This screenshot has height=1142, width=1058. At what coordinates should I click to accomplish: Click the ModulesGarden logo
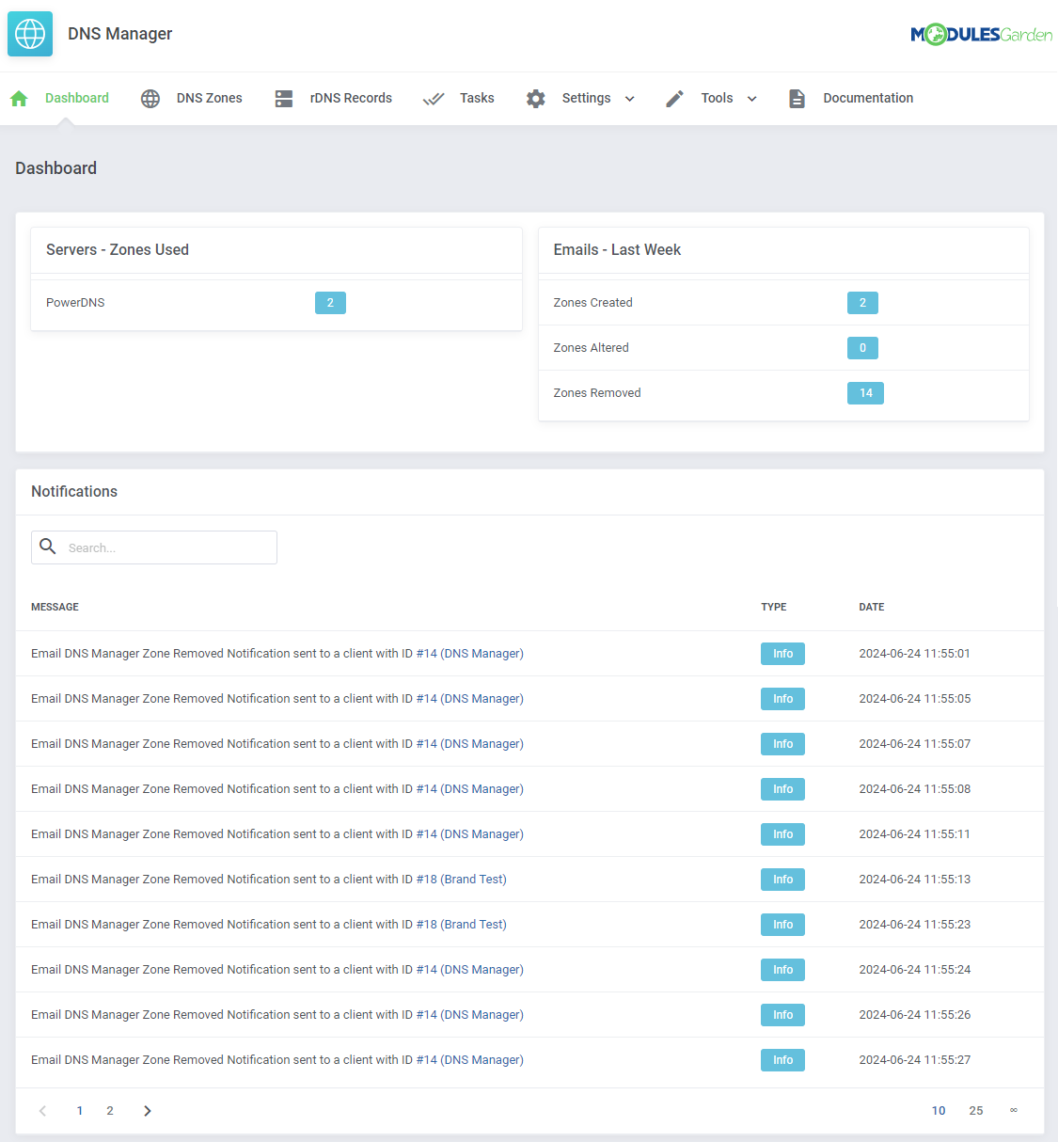coord(981,35)
